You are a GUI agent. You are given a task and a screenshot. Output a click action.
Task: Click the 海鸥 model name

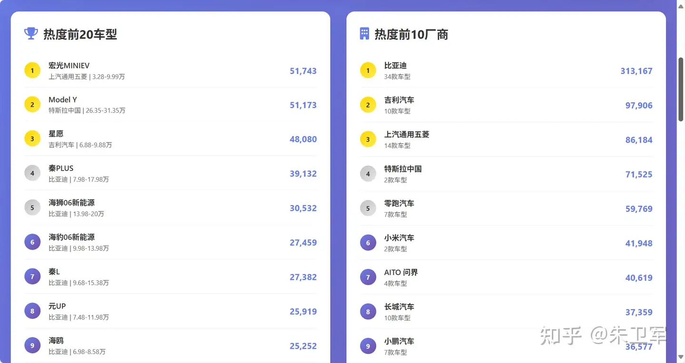pos(56,341)
